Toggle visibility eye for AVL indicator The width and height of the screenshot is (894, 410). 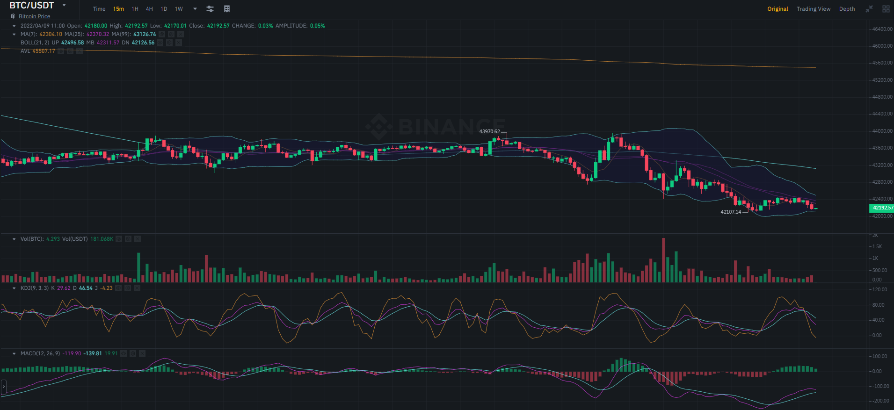(x=60, y=51)
